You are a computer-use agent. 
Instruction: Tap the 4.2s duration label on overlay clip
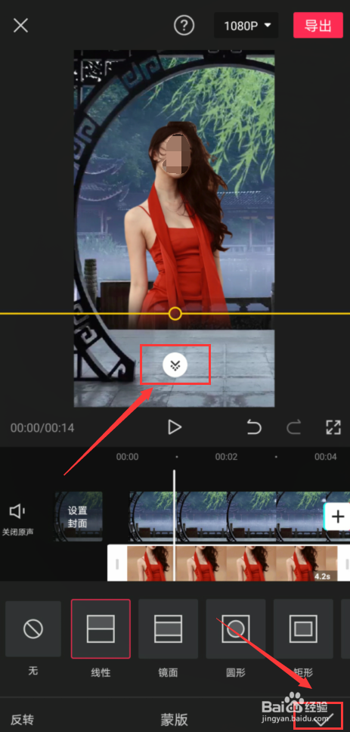(x=324, y=575)
